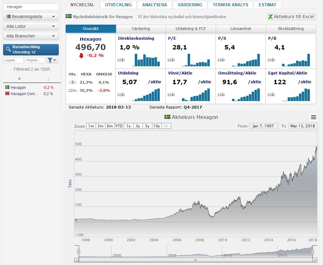Click the Excel icon in export button
Screen dimensions: 323x265
coord(270,17)
